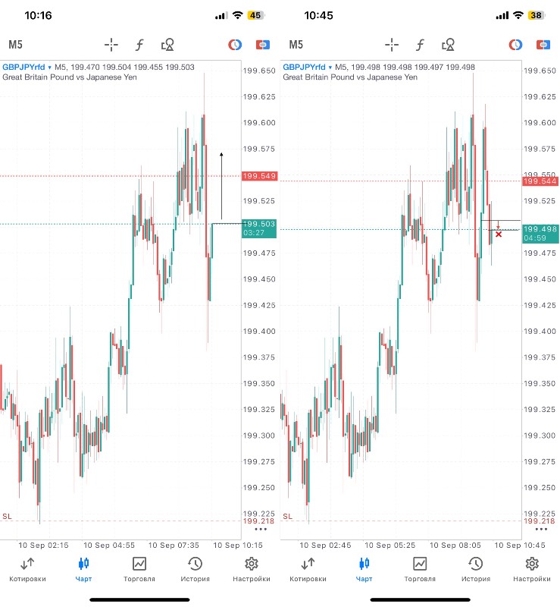Tap M5 timeframe button in right screenshot
Screen dimensions: 560x607
pyautogui.click(x=296, y=45)
